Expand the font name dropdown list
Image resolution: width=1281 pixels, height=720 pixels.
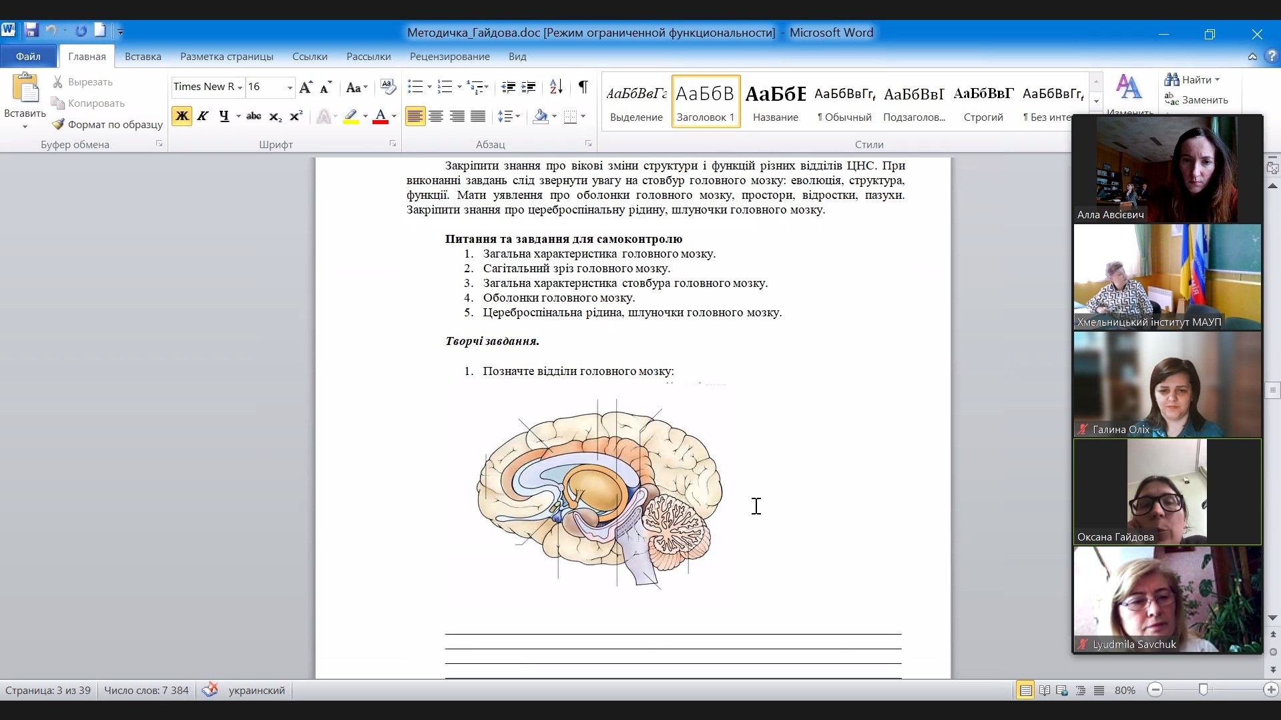point(240,87)
